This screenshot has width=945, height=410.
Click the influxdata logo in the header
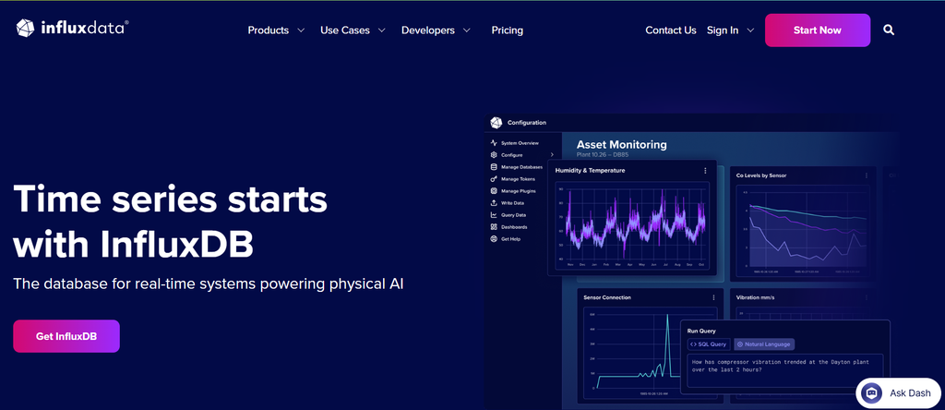click(72, 28)
